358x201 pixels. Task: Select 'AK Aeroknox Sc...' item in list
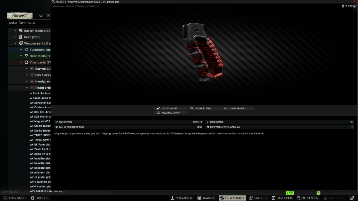40,103
